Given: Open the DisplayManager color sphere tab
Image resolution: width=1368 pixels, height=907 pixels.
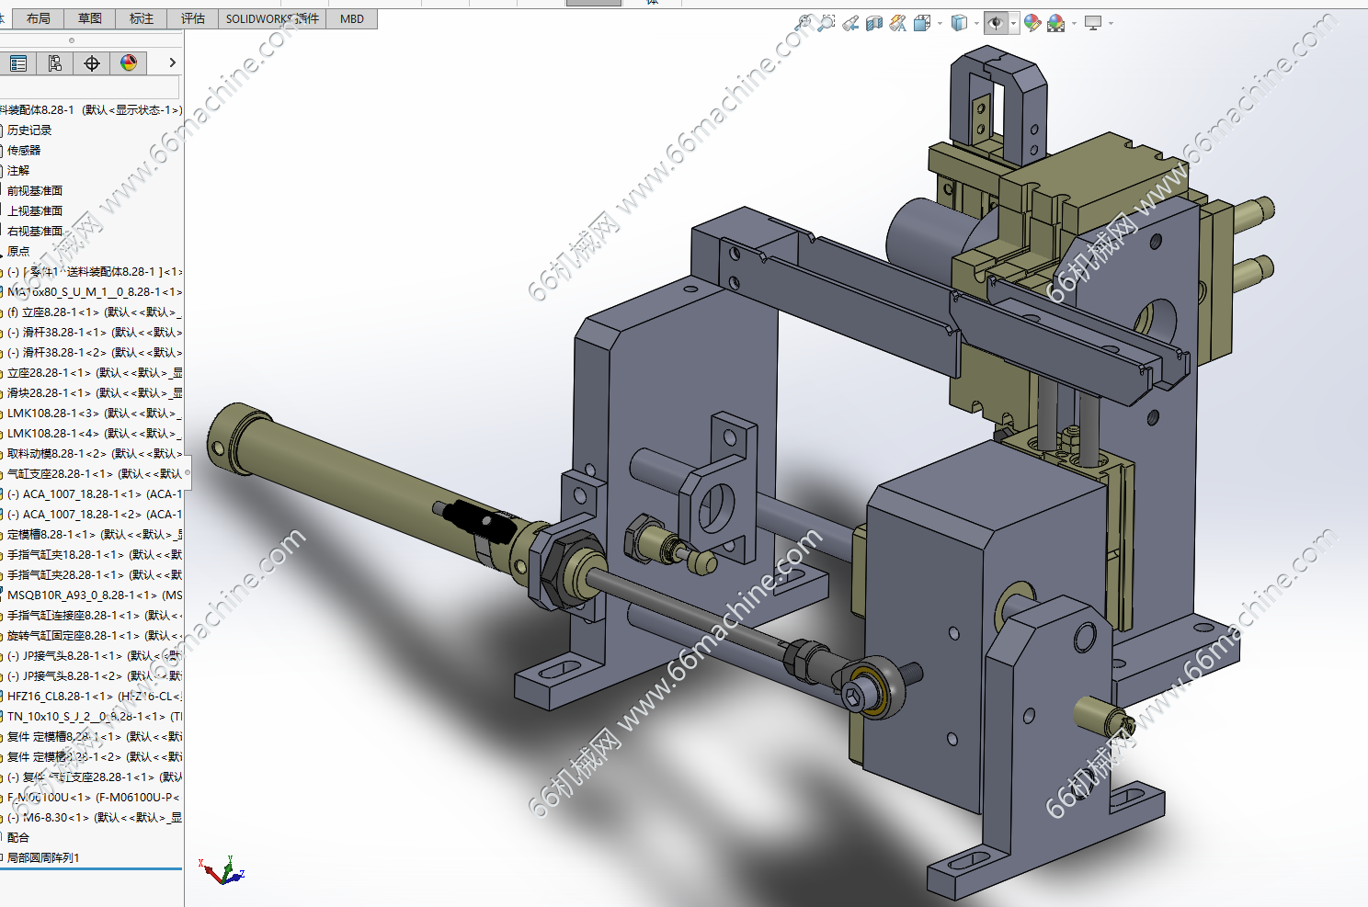Looking at the screenshot, I should tap(129, 62).
